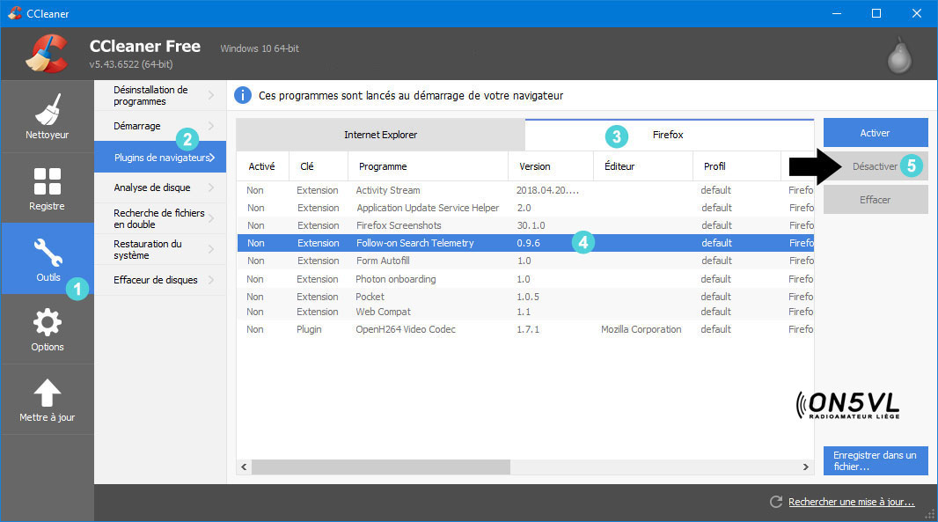The height and width of the screenshot is (522, 938).
Task: Click the horizontal scrollbar thumb
Action: point(381,467)
